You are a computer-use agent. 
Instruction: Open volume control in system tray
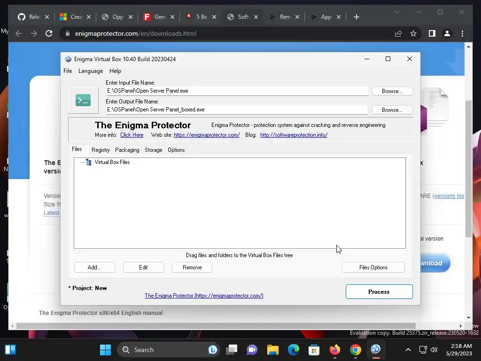(x=434, y=350)
